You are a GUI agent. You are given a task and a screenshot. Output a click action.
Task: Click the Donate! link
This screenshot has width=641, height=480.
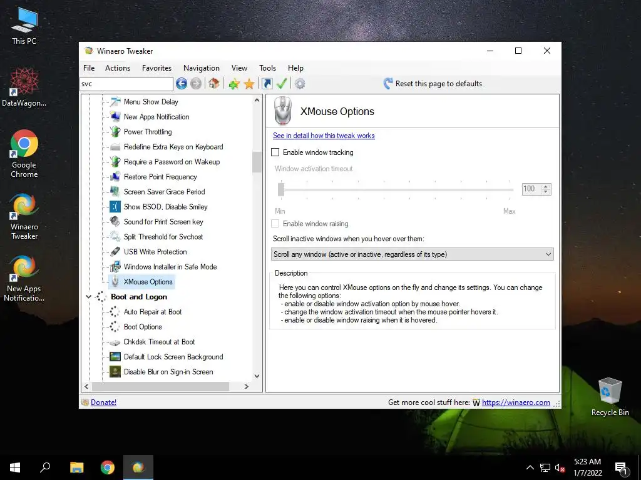[103, 402]
